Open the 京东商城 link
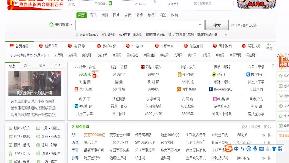The height and width of the screenshot is (163, 289). click(x=84, y=89)
